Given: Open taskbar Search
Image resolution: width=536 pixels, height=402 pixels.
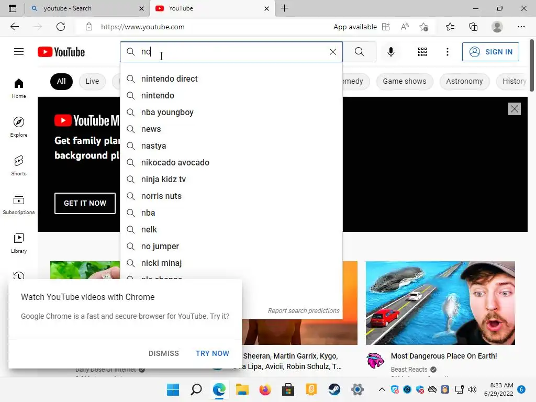Looking at the screenshot, I should [196, 389].
